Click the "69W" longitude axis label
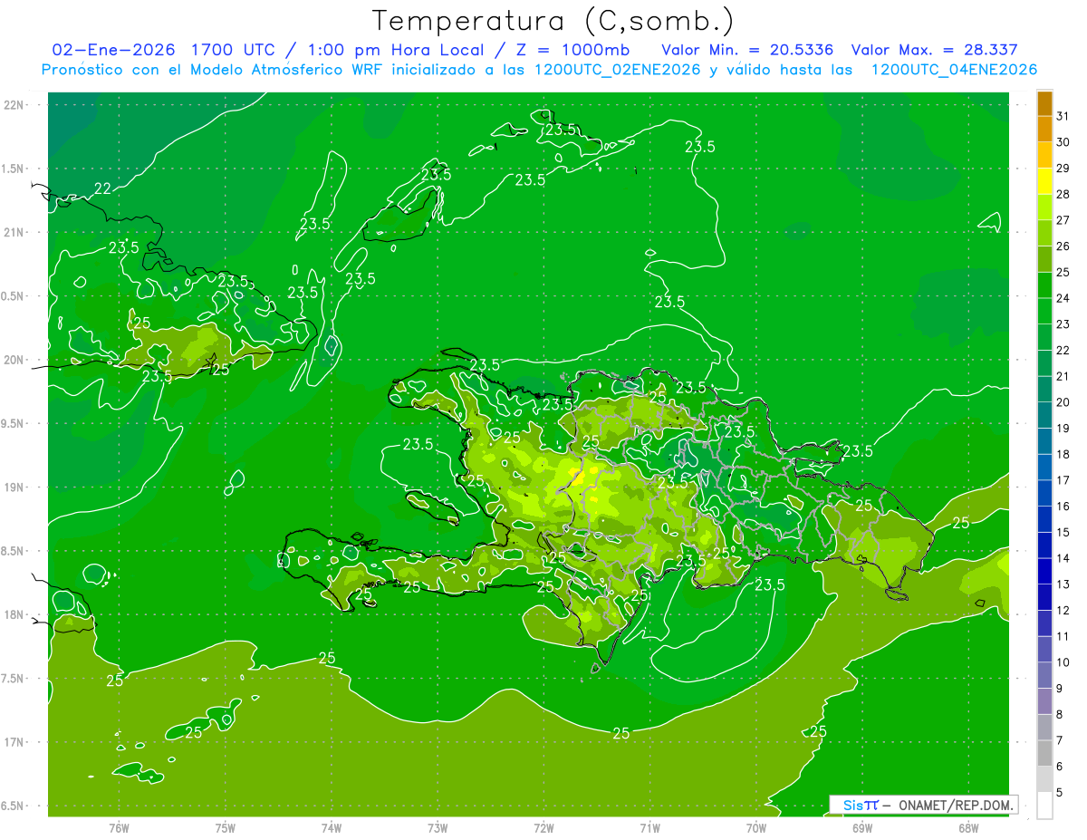Viewport: 1087px width, 840px height. point(862,827)
